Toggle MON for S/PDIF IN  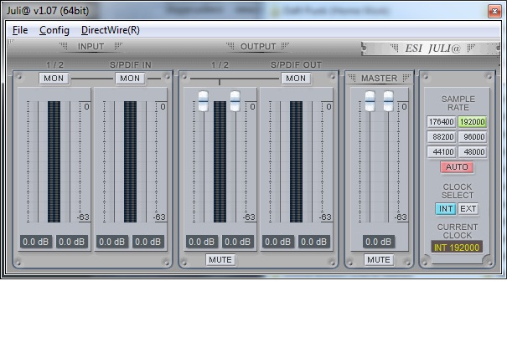pyautogui.click(x=130, y=78)
